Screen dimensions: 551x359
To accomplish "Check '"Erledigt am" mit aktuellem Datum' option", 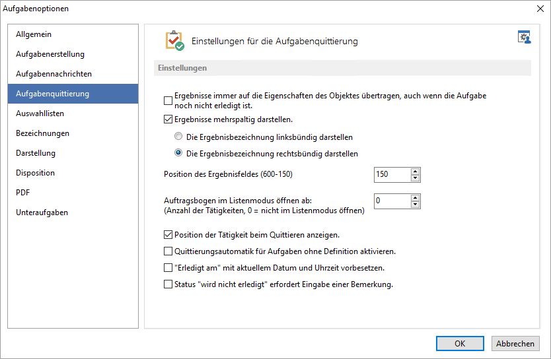I will [x=168, y=268].
